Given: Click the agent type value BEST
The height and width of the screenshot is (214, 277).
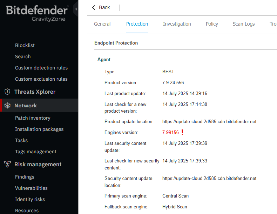Looking at the screenshot, I should (x=168, y=72).
